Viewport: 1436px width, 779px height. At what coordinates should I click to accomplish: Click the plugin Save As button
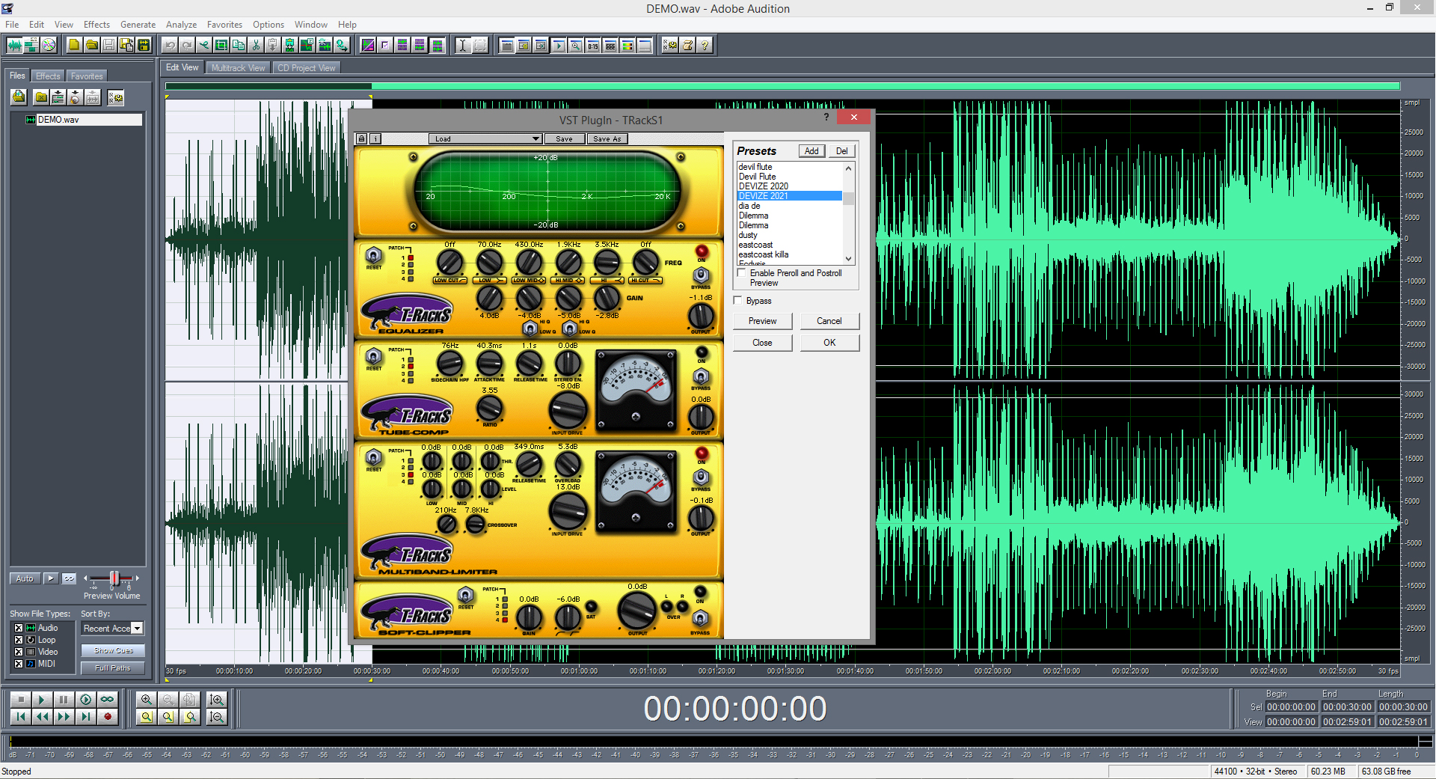coord(607,138)
